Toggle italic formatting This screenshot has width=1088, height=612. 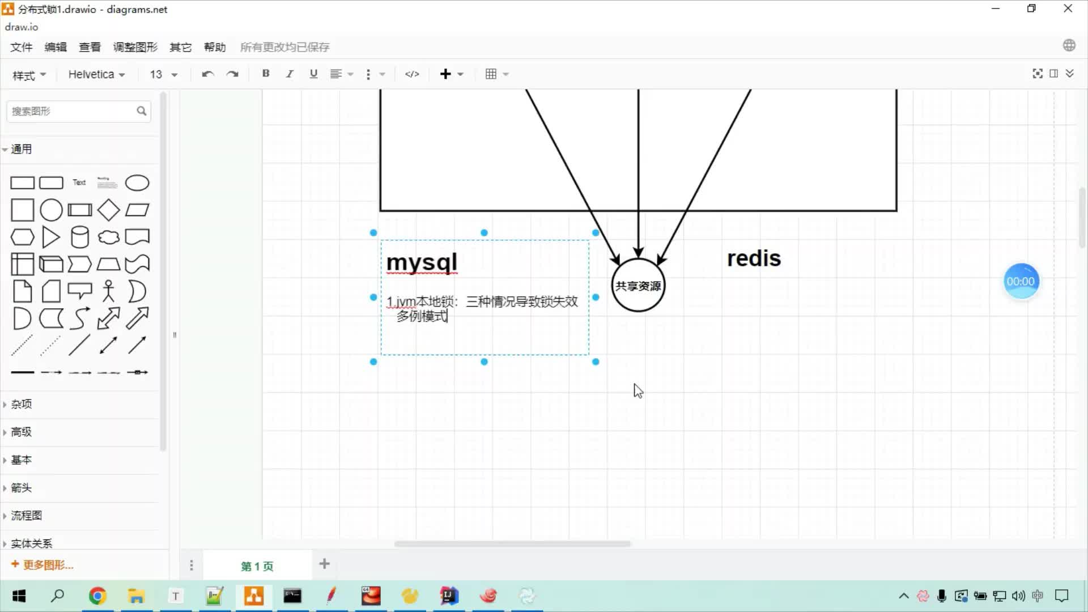coord(290,74)
